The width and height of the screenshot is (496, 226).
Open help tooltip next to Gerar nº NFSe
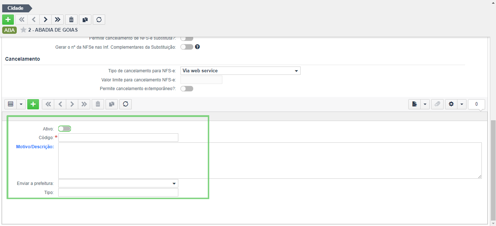pos(197,47)
